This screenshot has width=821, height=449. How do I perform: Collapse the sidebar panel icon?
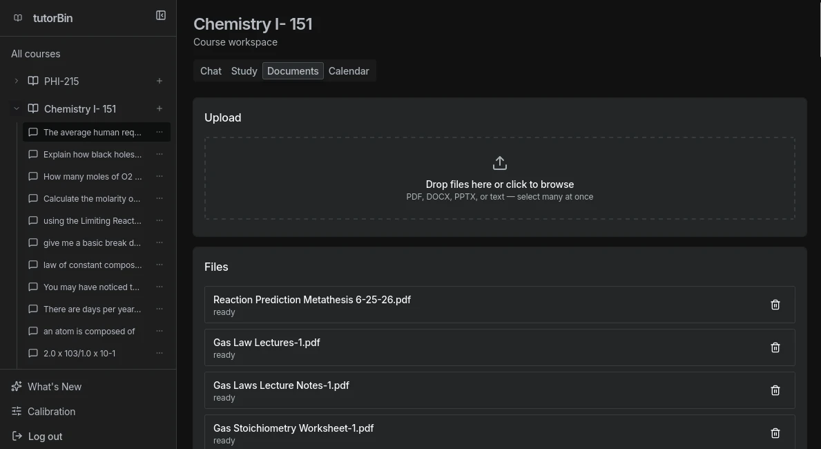(x=161, y=16)
